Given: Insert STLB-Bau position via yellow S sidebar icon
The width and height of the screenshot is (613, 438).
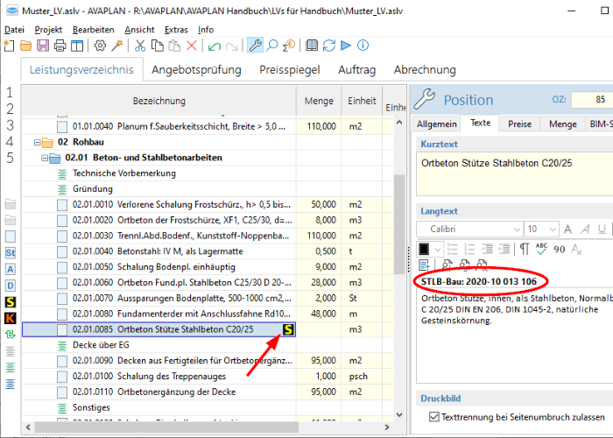Looking at the screenshot, I should pos(11,302).
